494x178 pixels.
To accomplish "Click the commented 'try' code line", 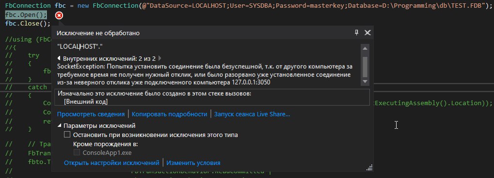I will [x=33, y=55].
